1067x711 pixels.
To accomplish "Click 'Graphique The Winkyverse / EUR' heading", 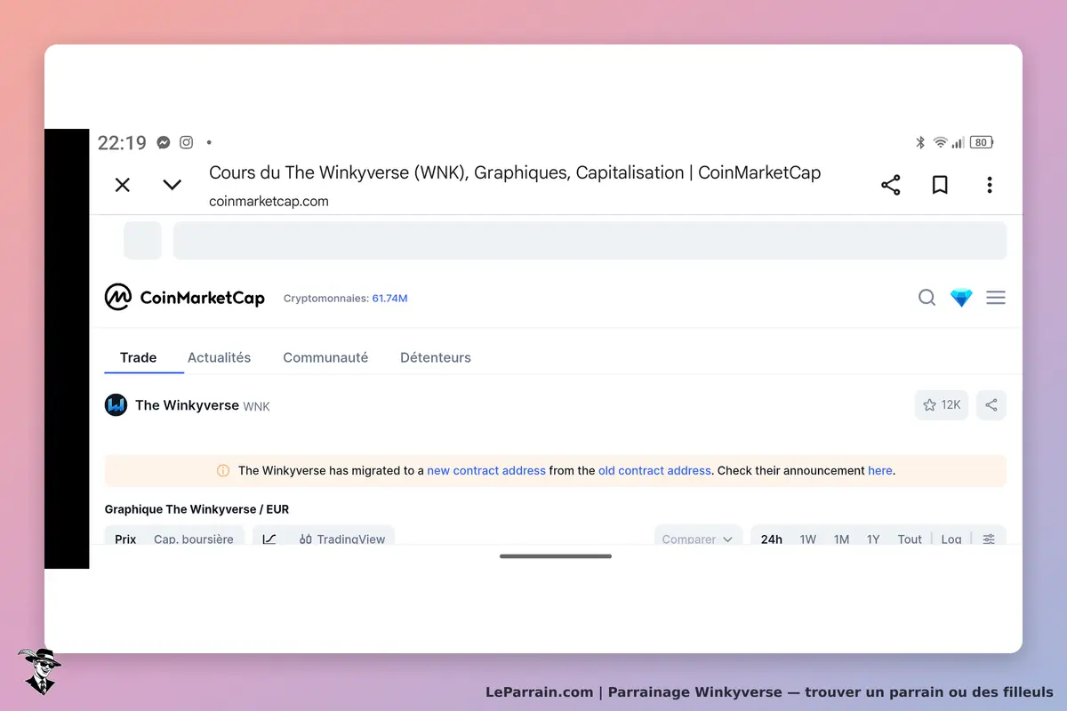I will tap(197, 509).
